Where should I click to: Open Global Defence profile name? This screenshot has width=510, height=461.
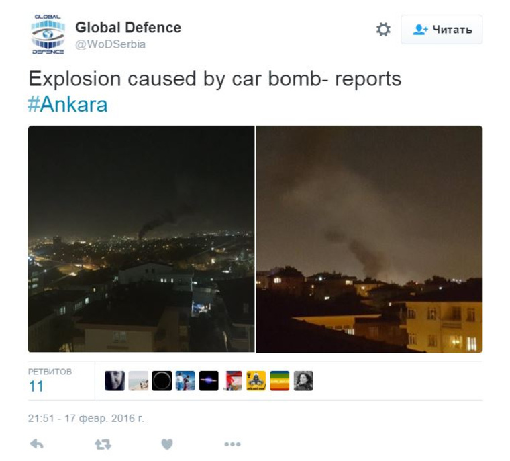point(128,28)
